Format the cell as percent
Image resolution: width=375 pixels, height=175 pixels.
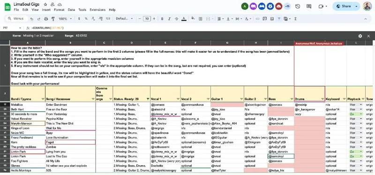pyautogui.click(x=86, y=19)
